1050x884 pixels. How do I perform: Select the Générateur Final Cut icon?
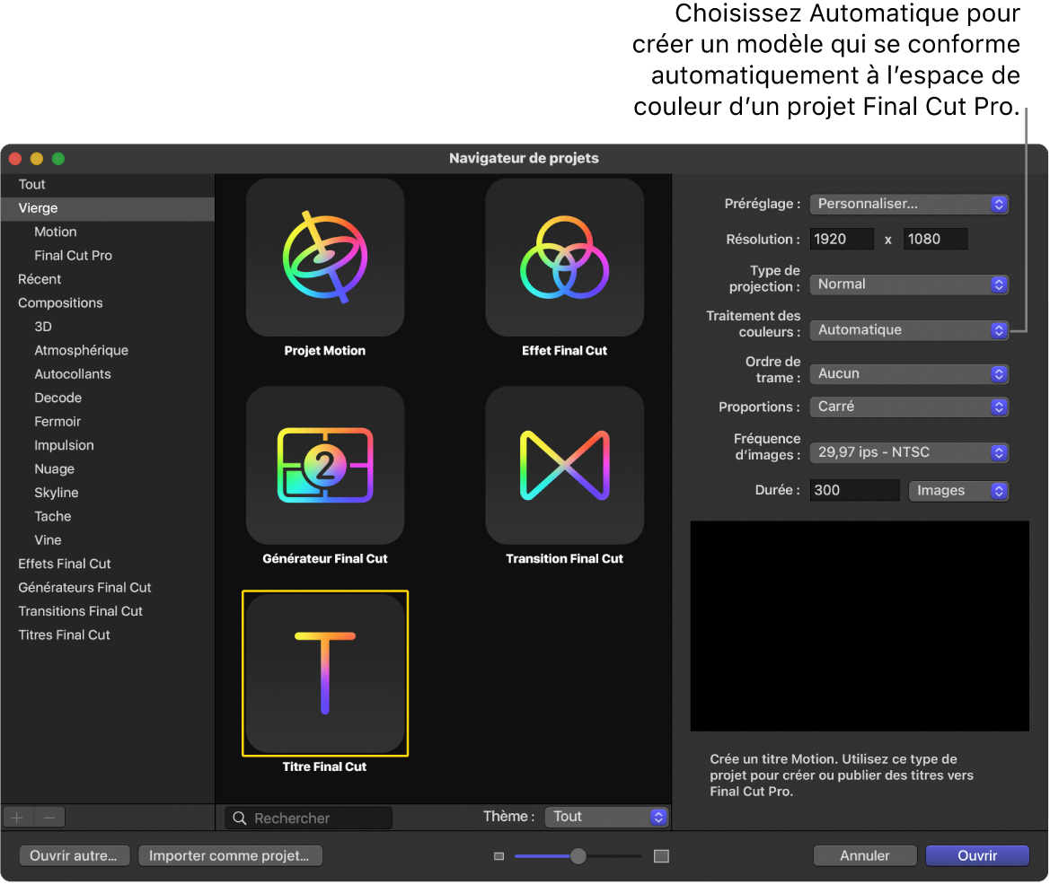[x=325, y=465]
